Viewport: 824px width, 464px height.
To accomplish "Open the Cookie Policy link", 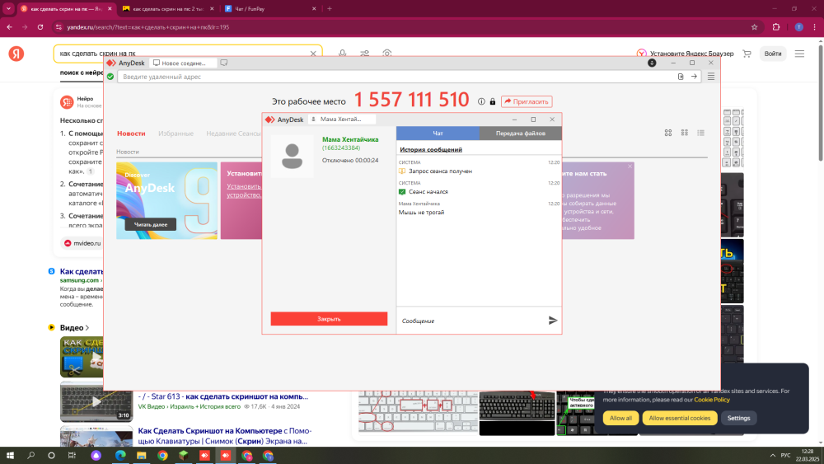I will click(x=712, y=400).
